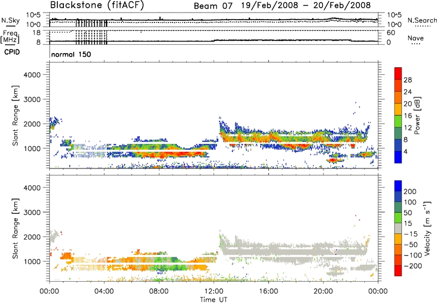The height and width of the screenshot is (303, 437).
Task: Click the 'Velocity [m s-1]' colorbar title
Action: (x=427, y=228)
